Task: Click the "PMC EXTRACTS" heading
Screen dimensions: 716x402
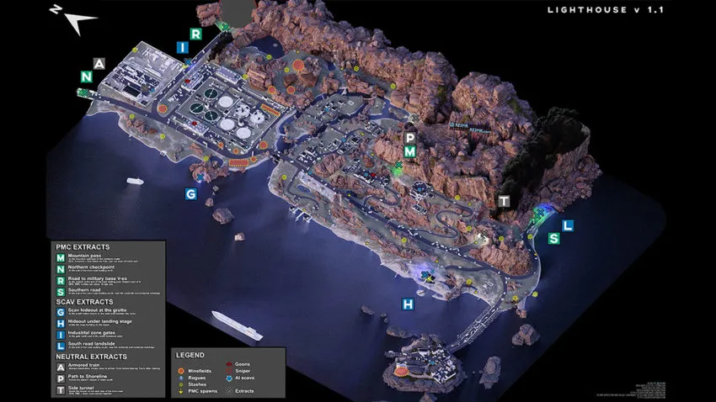Action: (x=83, y=247)
